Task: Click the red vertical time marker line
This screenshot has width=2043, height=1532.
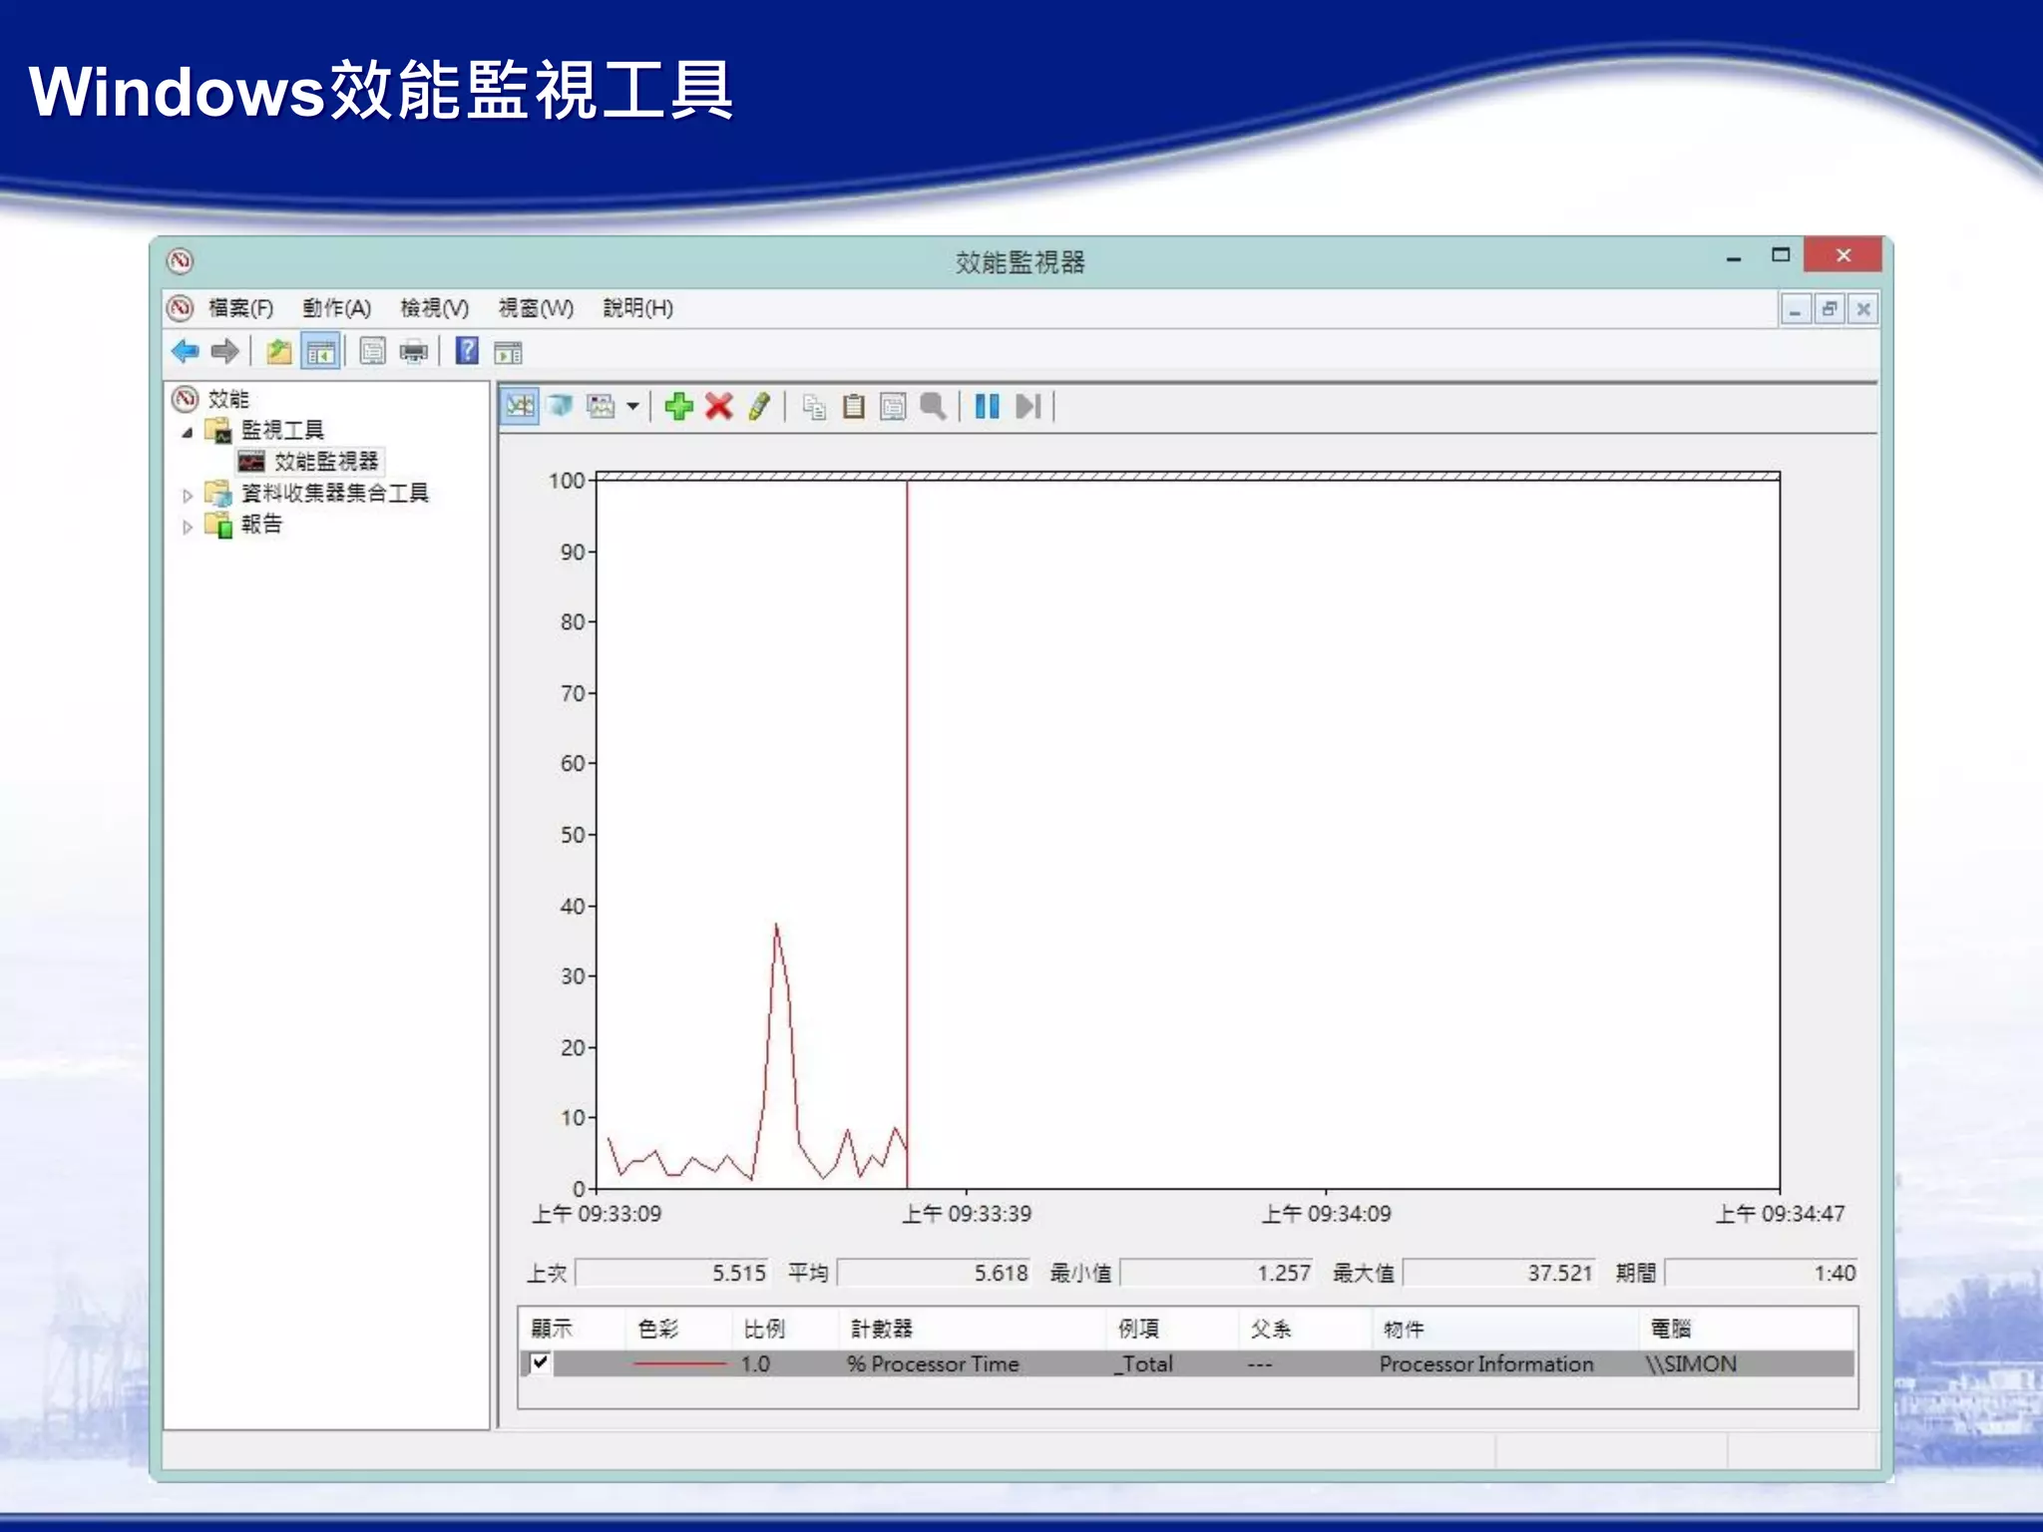Action: click(907, 834)
